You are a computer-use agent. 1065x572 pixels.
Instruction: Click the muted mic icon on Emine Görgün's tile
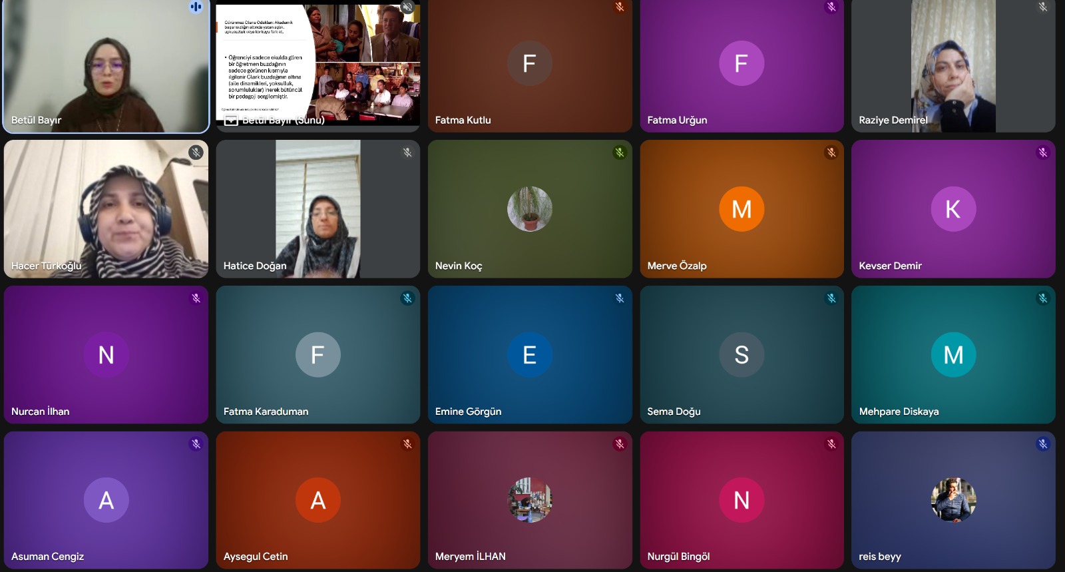pyautogui.click(x=620, y=298)
